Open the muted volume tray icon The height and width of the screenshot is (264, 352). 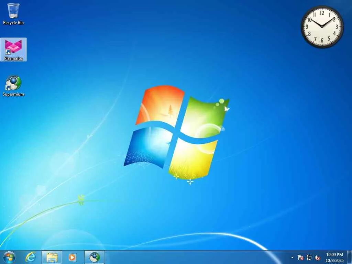tap(317, 258)
